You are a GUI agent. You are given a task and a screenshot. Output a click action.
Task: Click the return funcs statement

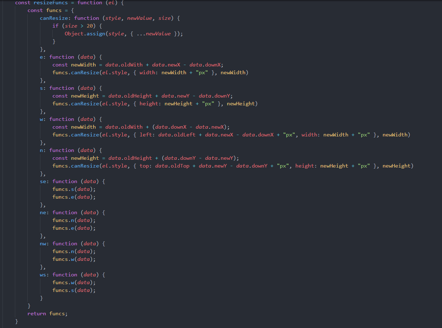(x=47, y=314)
